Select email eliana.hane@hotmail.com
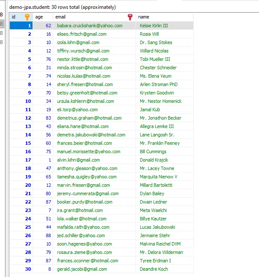The image size is (259, 277). pos(83,126)
